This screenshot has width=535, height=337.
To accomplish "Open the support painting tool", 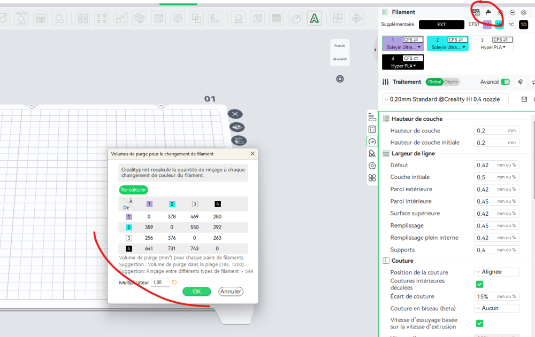I will 239,18.
